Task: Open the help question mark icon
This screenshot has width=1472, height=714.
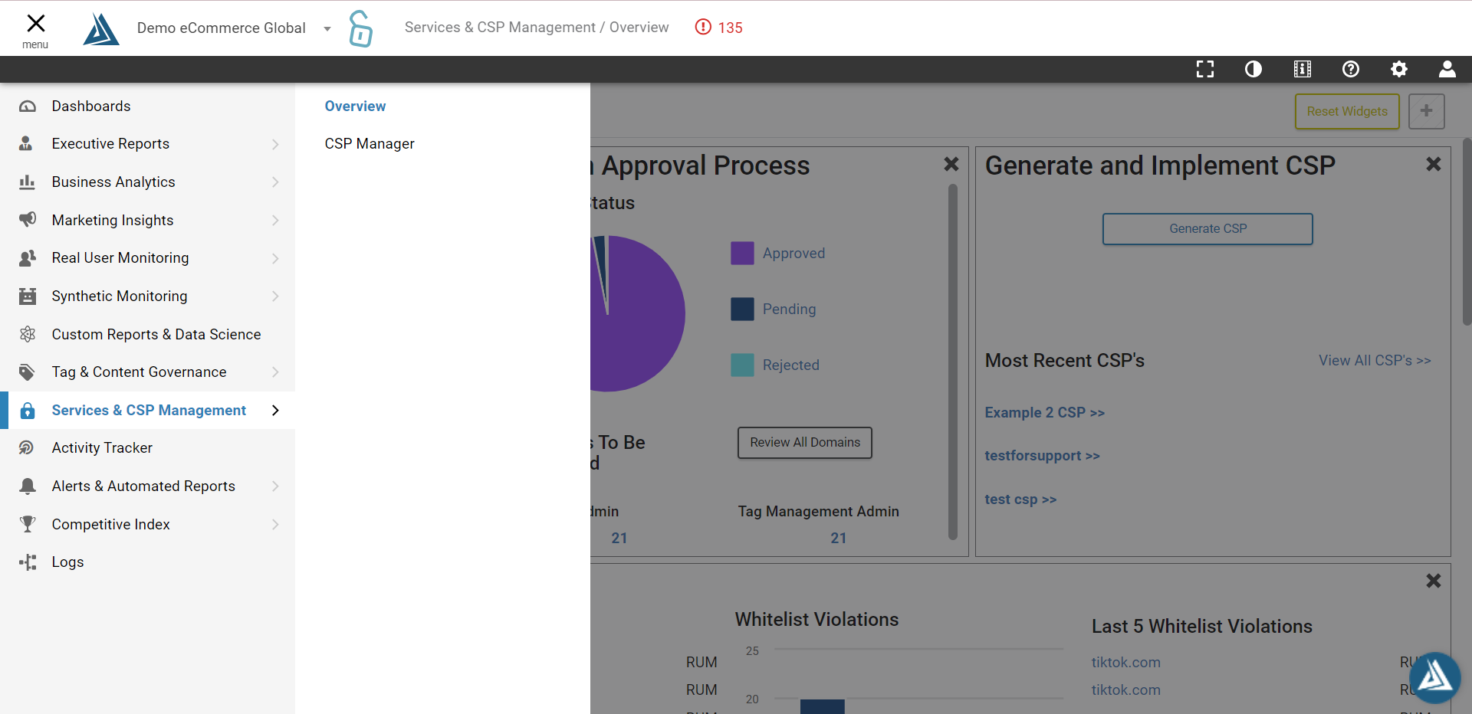Action: click(x=1351, y=69)
